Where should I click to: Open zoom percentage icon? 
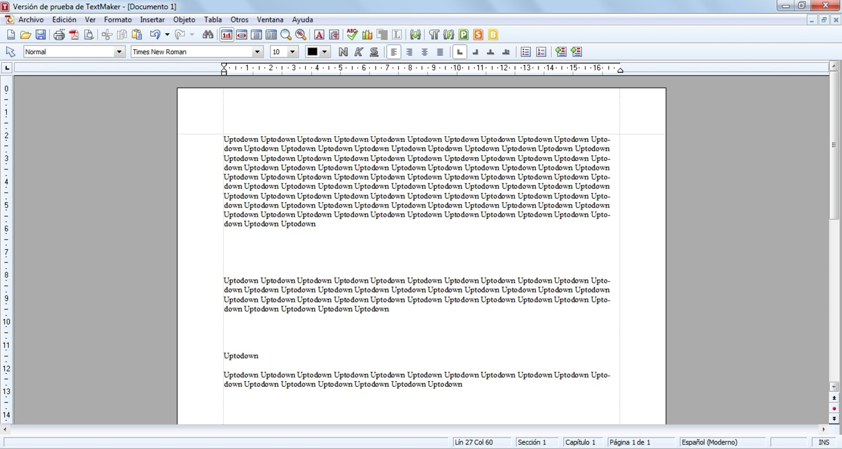click(301, 35)
